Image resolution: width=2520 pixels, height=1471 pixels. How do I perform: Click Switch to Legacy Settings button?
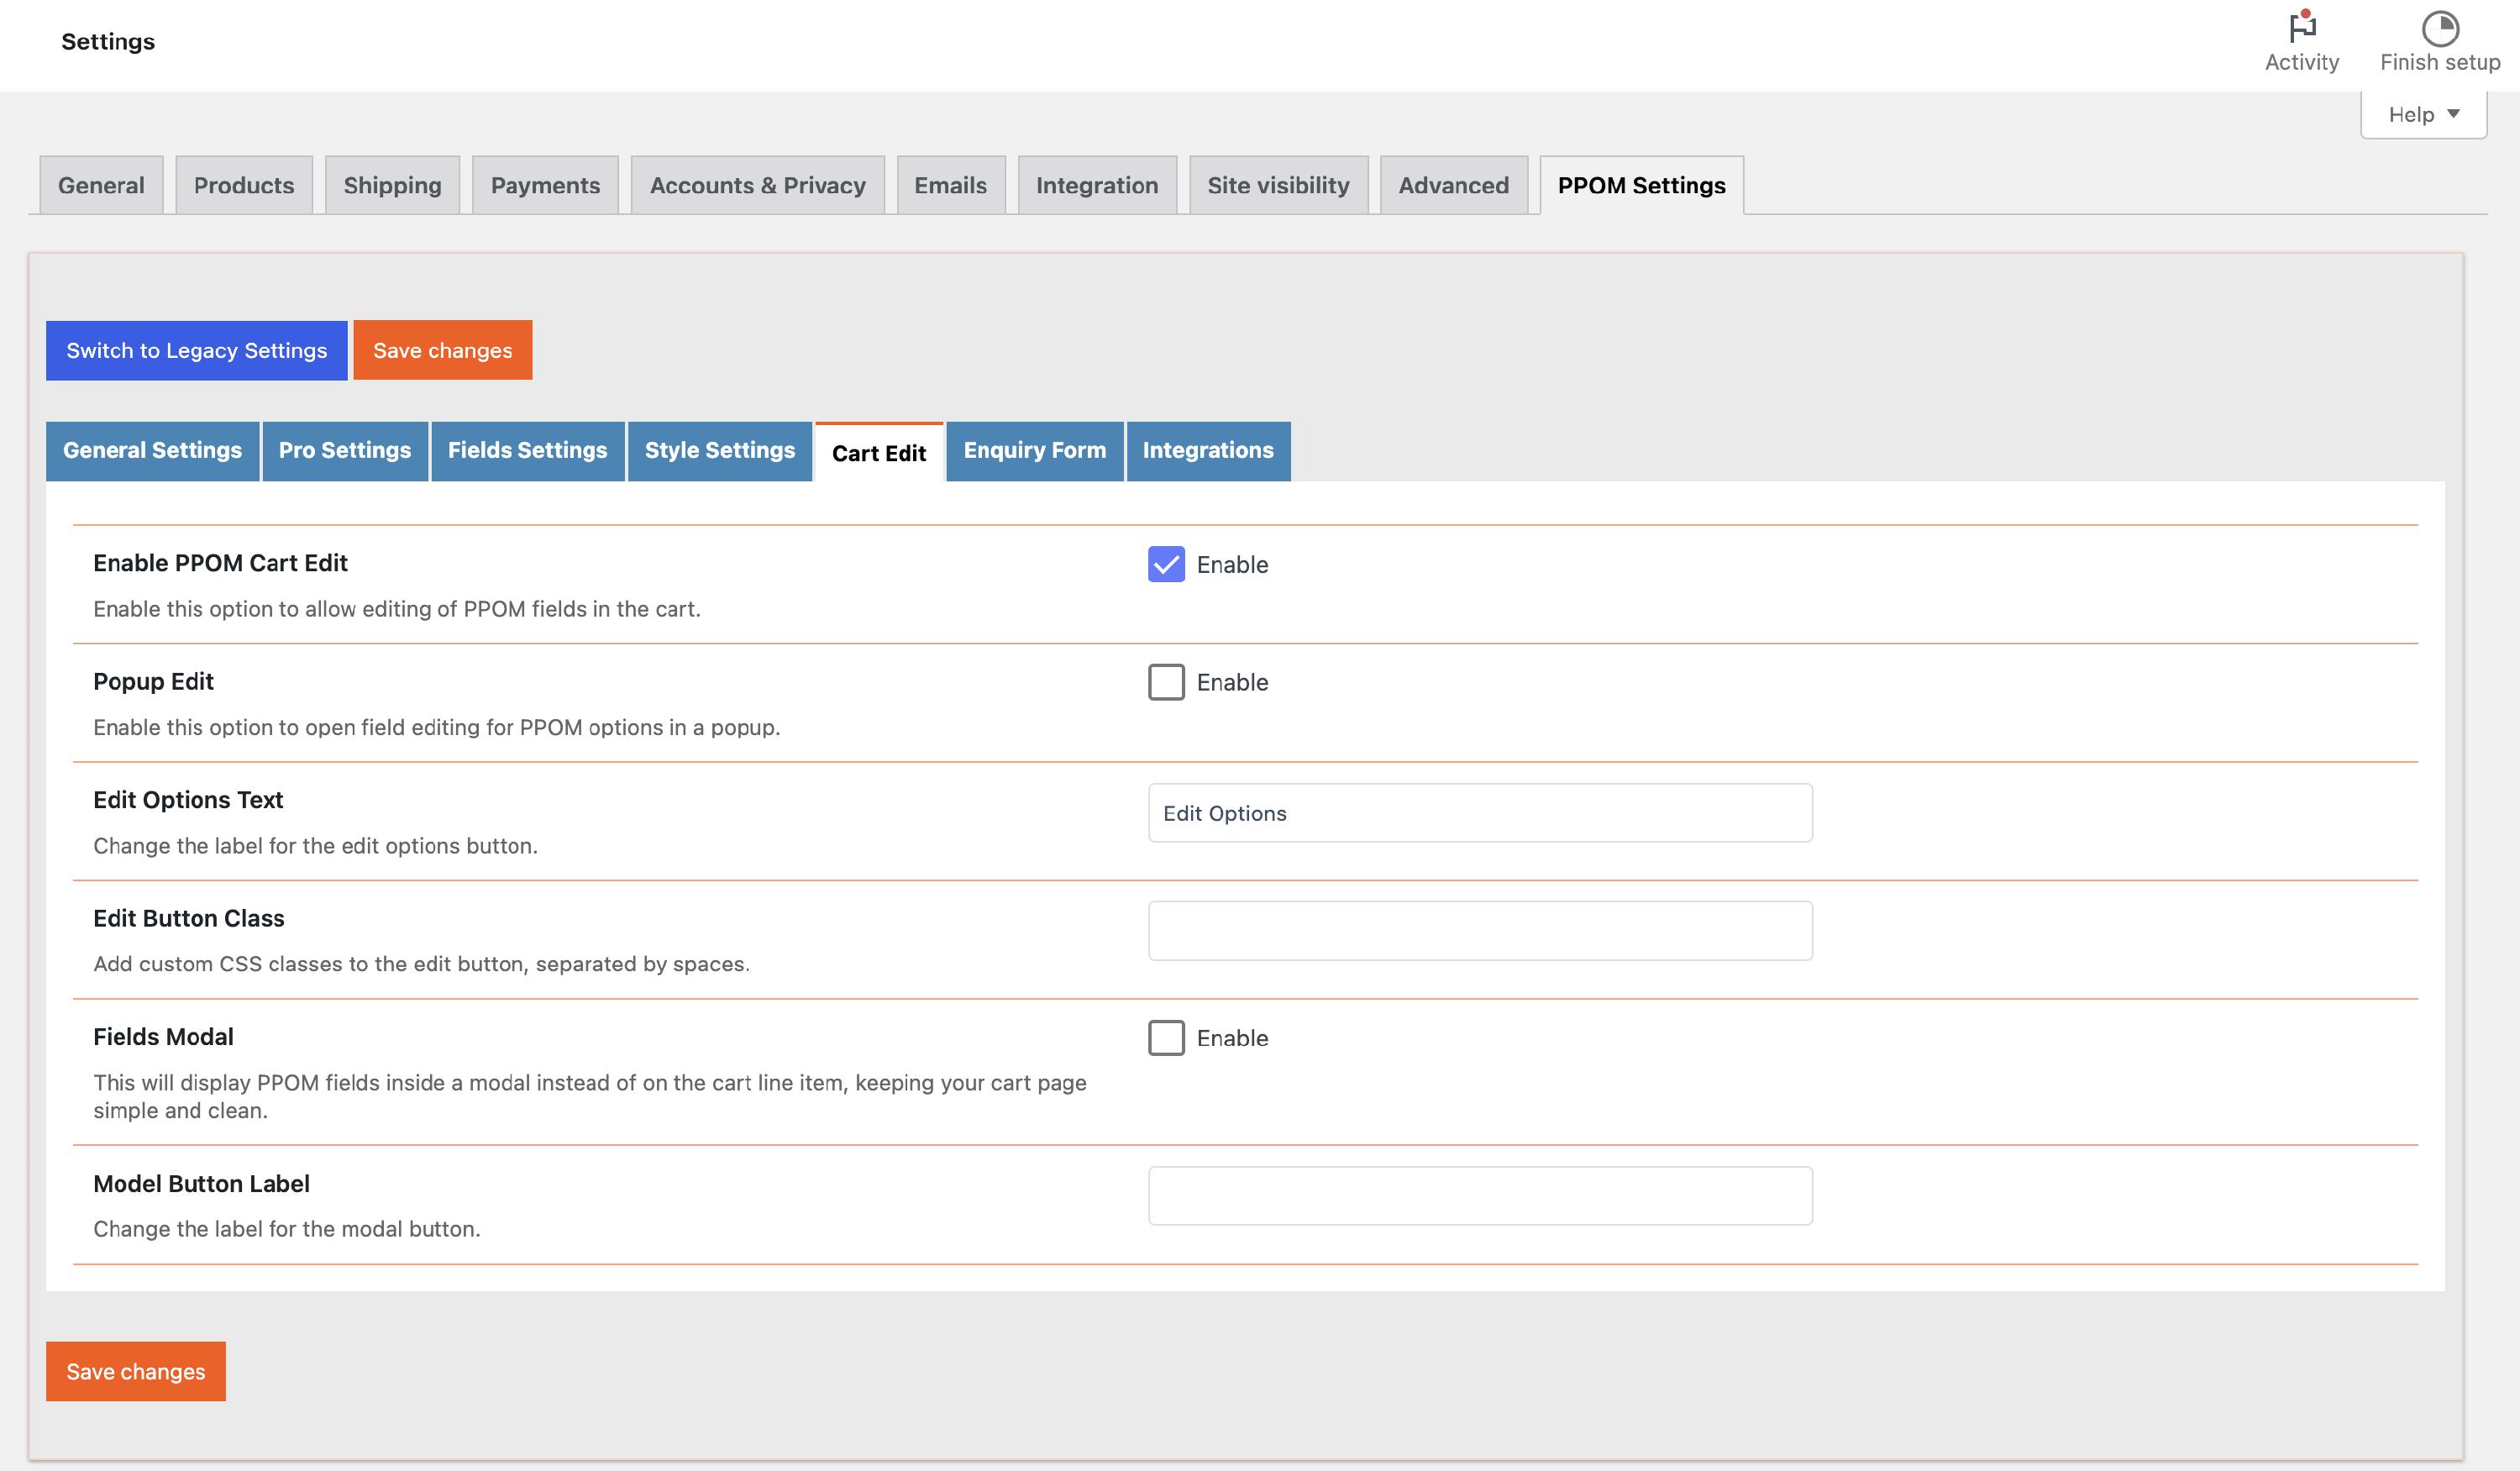click(x=196, y=350)
